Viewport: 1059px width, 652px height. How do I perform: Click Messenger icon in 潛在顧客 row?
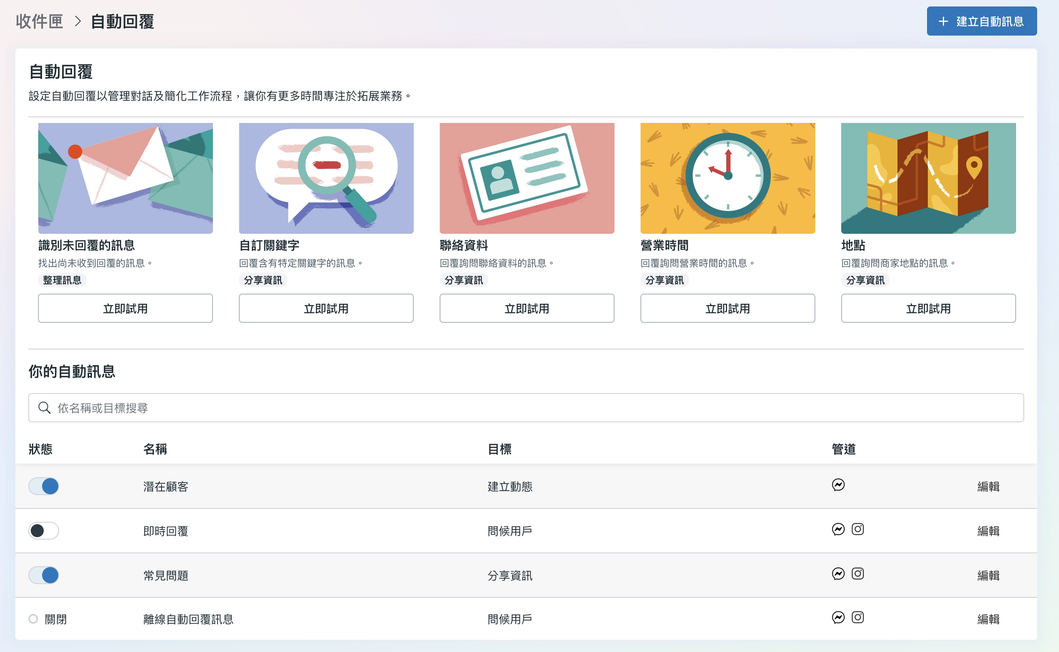pos(838,485)
